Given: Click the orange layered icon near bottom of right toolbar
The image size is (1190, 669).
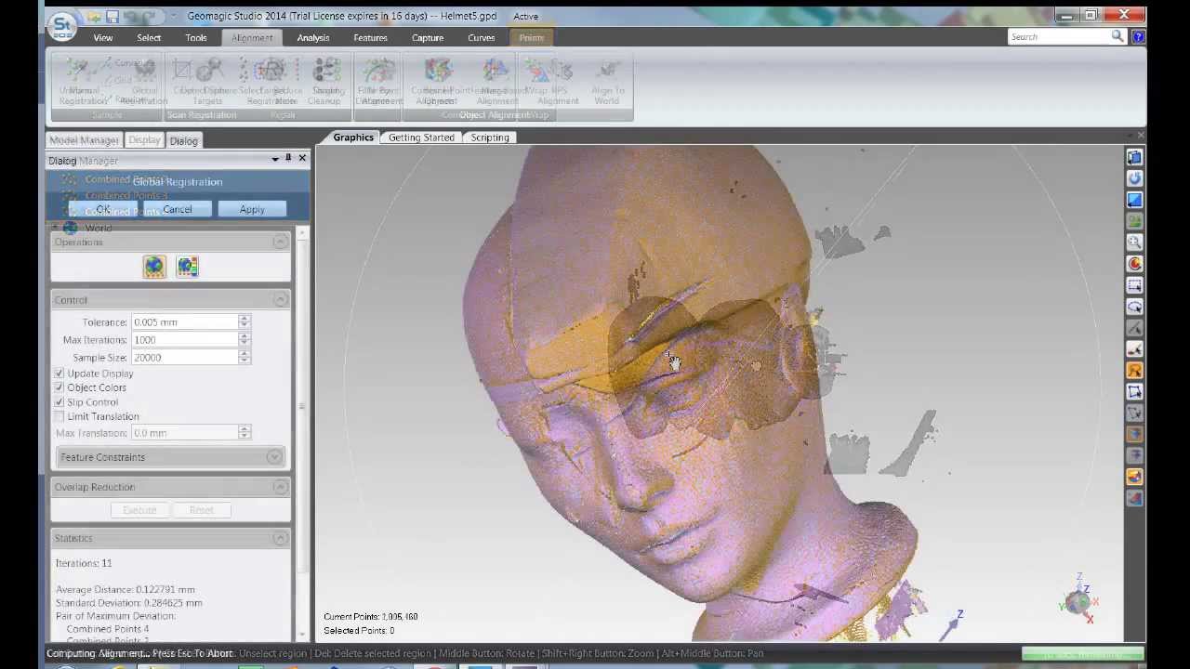Looking at the screenshot, I should pos(1134,477).
